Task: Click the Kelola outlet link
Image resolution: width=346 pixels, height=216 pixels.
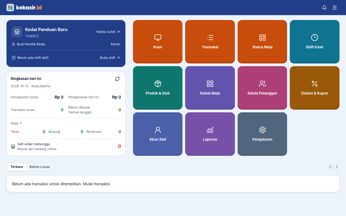Action: pyautogui.click(x=108, y=32)
